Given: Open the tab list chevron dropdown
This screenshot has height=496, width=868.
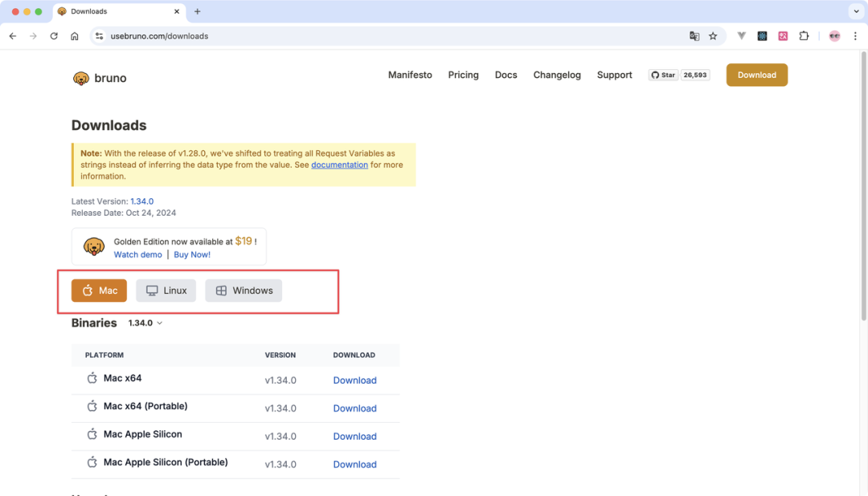Looking at the screenshot, I should pyautogui.click(x=854, y=11).
